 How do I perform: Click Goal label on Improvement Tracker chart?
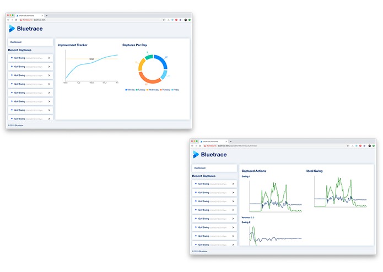[x=91, y=59]
